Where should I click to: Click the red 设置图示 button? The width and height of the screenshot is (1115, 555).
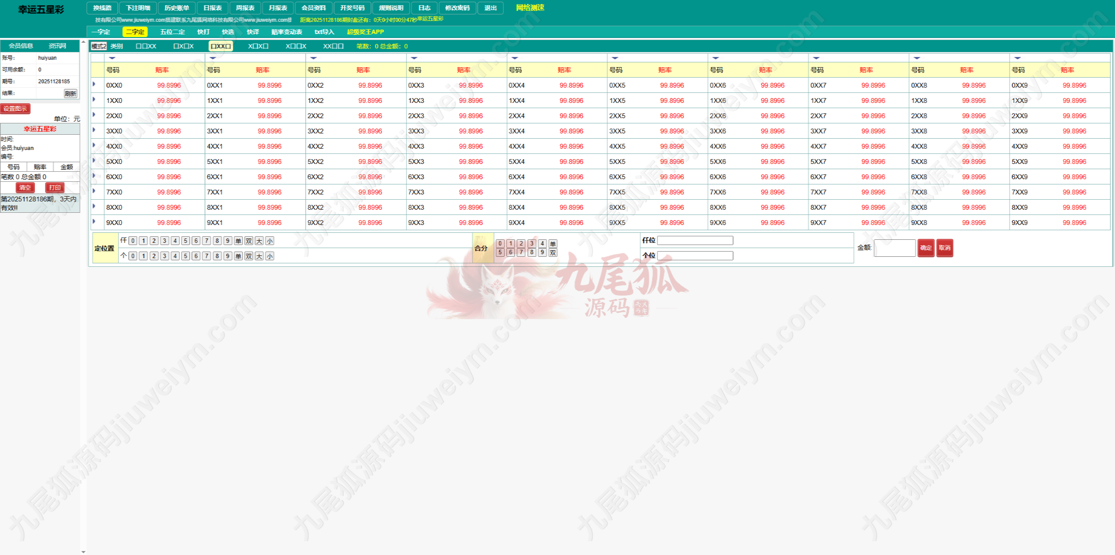tap(15, 109)
